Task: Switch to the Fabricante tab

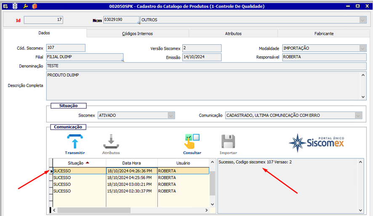Action: [324, 34]
